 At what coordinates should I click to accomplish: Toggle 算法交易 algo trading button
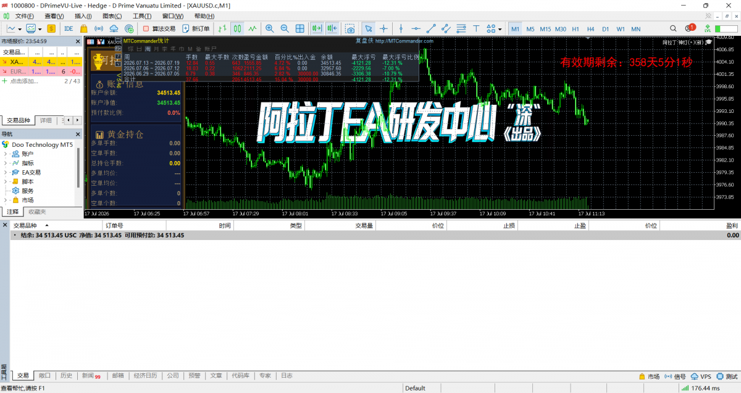click(x=159, y=28)
